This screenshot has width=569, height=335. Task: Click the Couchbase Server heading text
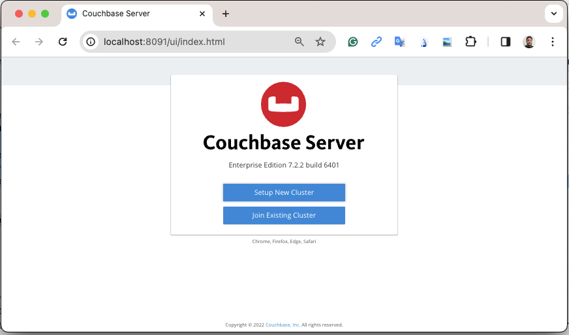pyautogui.click(x=283, y=143)
